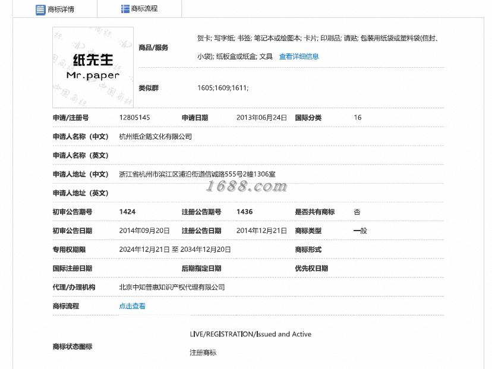The image size is (492, 369).
Task: Select applicant name 杭州纸企鹅文化有限公司
Action: (155, 137)
